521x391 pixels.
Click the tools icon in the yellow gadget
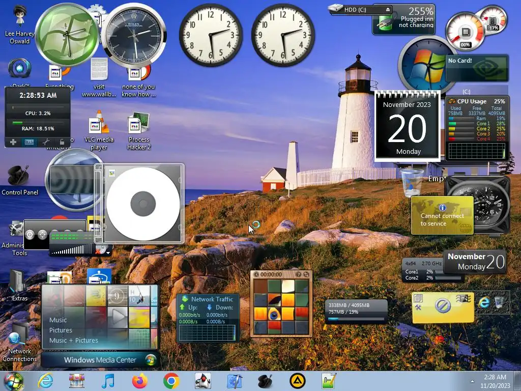point(418,308)
